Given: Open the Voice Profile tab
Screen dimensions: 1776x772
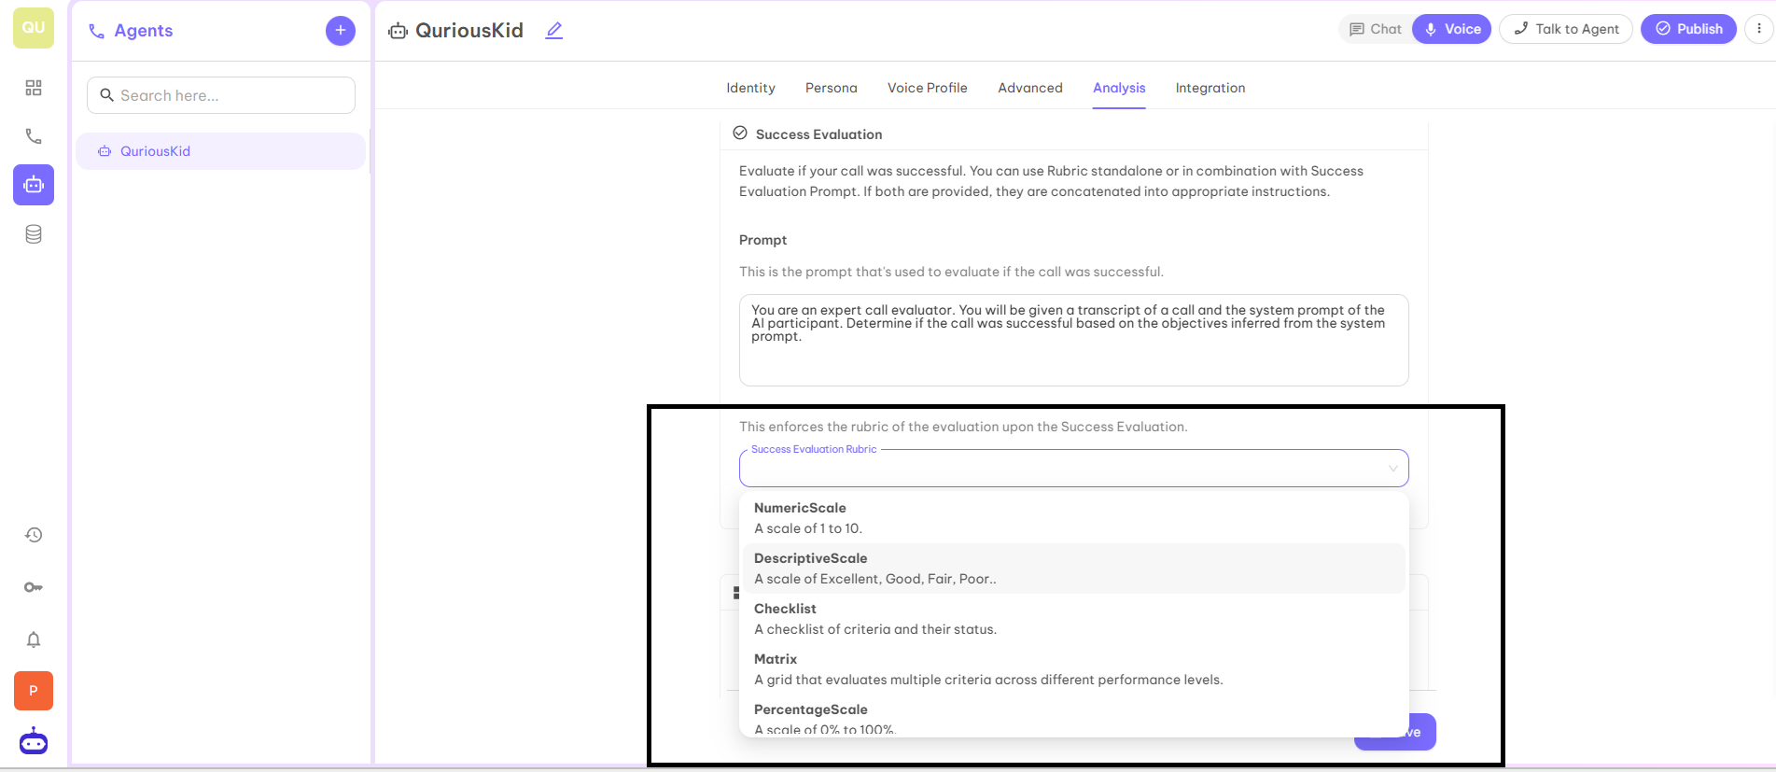Looking at the screenshot, I should 927,88.
